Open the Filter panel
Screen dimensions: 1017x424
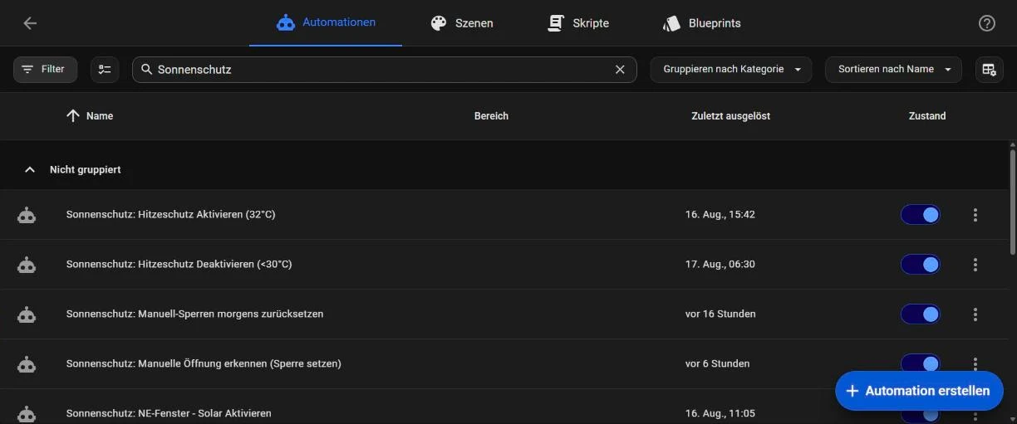(45, 70)
